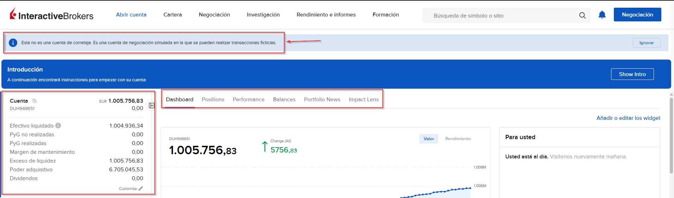Click the blue info icon in the banner

click(13, 43)
